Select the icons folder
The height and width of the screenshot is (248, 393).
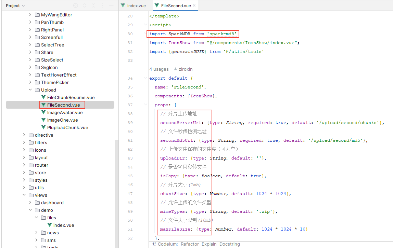(x=40, y=150)
